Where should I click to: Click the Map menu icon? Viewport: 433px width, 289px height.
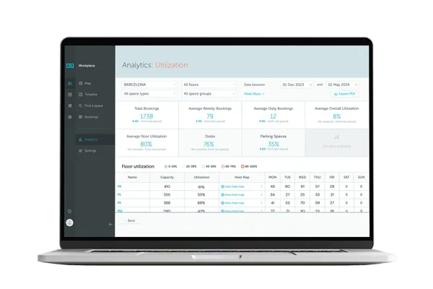pyautogui.click(x=81, y=83)
